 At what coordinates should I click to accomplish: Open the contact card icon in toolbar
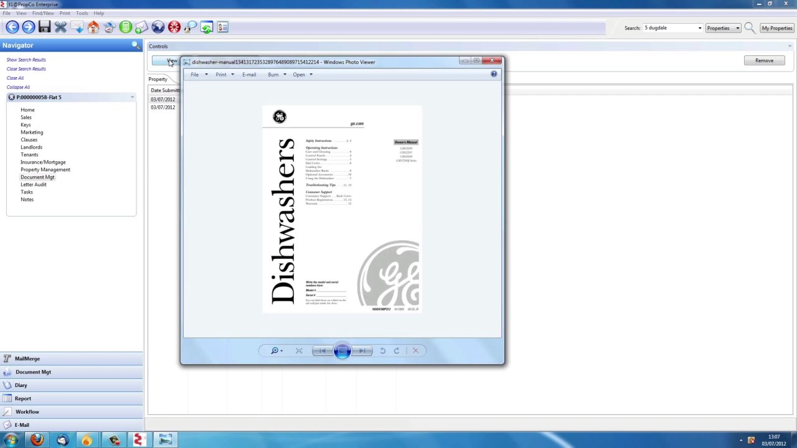coord(222,27)
